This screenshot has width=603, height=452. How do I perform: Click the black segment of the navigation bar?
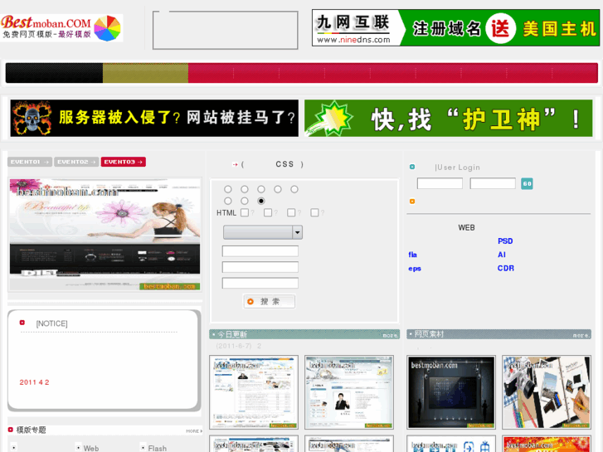pyautogui.click(x=54, y=73)
